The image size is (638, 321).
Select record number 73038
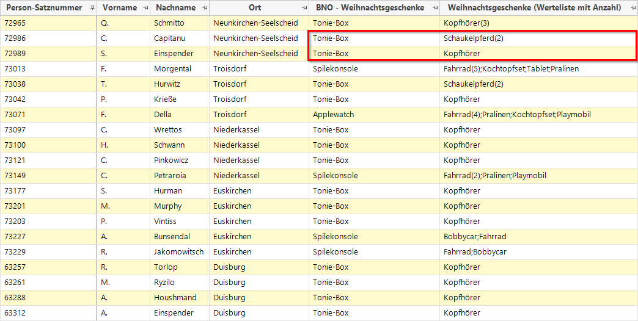click(x=15, y=84)
